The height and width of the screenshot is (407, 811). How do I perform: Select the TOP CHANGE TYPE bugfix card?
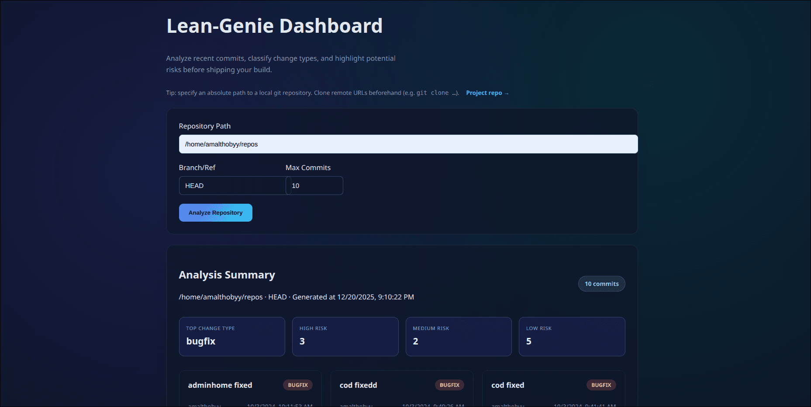[232, 336]
